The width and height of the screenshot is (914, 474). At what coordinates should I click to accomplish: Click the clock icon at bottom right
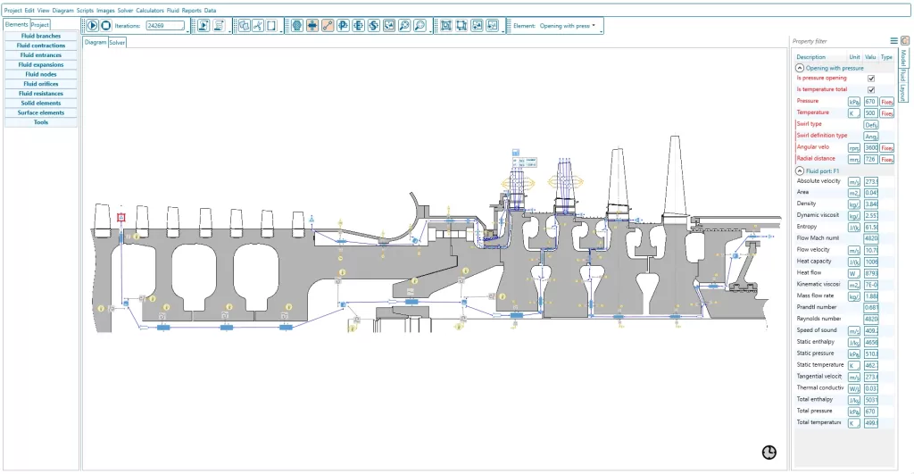click(769, 453)
